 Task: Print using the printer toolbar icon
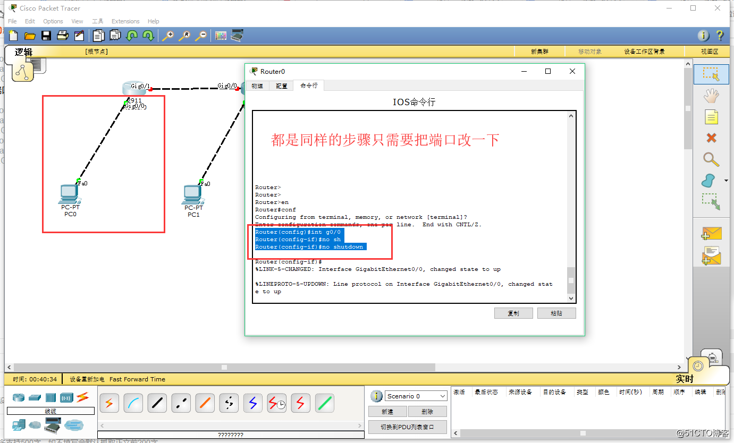[63, 36]
